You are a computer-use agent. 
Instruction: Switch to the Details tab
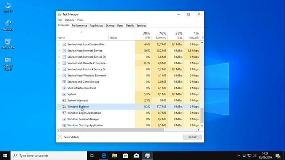click(x=130, y=26)
